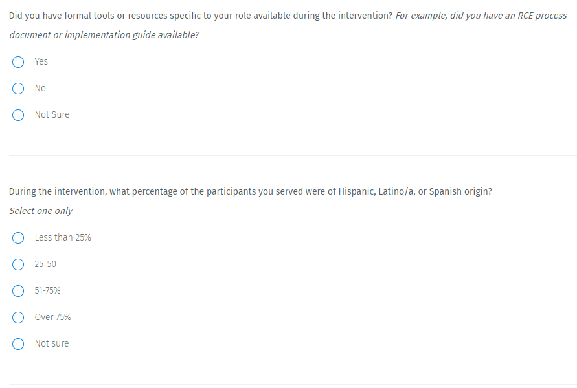Click the 'Over 75%' option text
This screenshot has width=577, height=388.
[52, 318]
